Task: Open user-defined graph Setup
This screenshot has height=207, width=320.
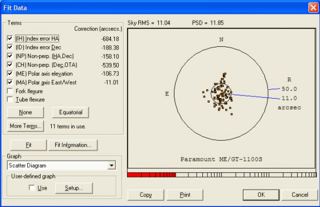Action: tap(74, 188)
